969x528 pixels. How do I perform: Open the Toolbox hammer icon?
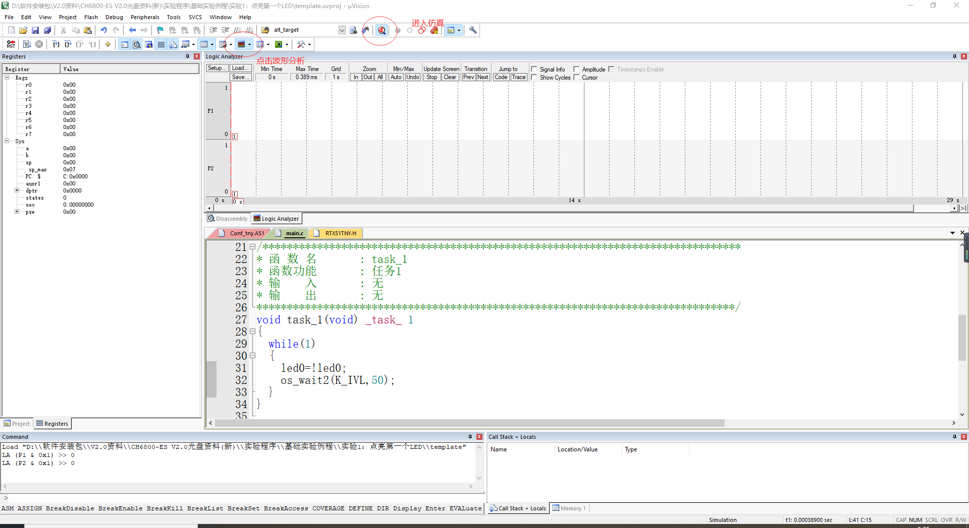coord(301,44)
